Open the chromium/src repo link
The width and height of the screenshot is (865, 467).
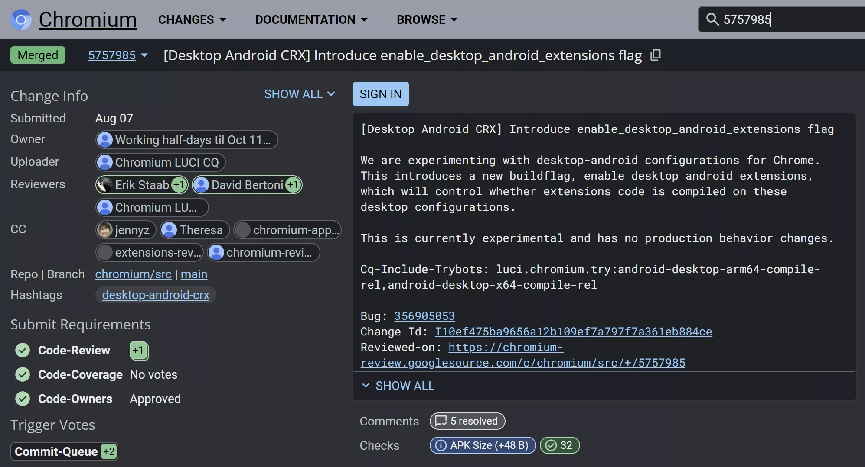tap(133, 274)
